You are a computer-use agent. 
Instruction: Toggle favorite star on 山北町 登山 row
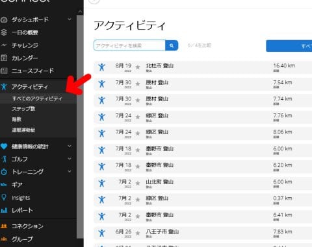point(138,183)
